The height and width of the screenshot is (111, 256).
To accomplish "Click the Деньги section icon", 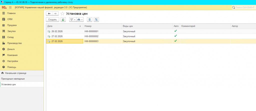I will pos(3,49).
